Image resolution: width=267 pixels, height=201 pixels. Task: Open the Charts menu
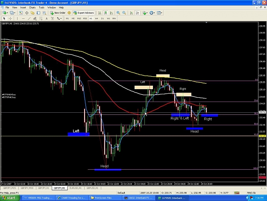click(32, 8)
